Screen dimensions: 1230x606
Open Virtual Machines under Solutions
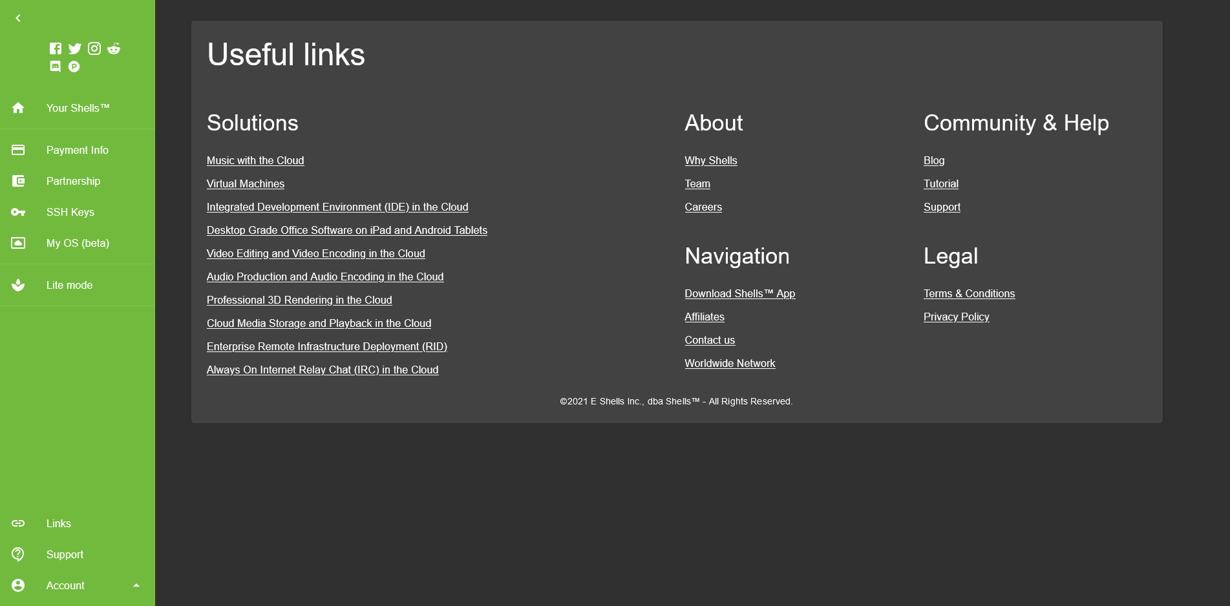(x=246, y=183)
